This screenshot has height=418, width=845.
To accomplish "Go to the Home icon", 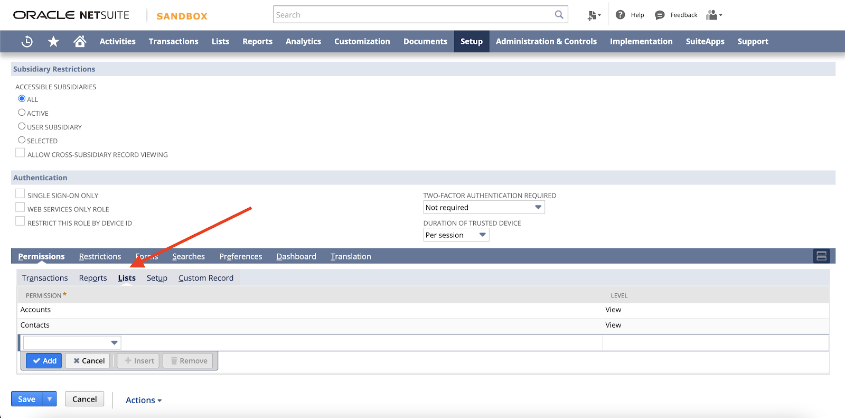I will click(80, 41).
